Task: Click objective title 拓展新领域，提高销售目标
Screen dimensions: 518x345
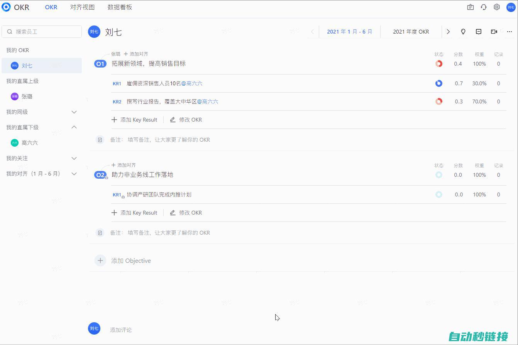Action: coord(149,64)
